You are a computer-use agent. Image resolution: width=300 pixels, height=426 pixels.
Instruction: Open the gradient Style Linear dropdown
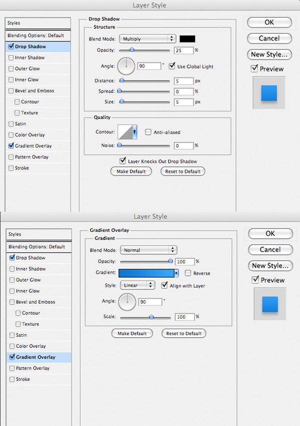pos(137,285)
